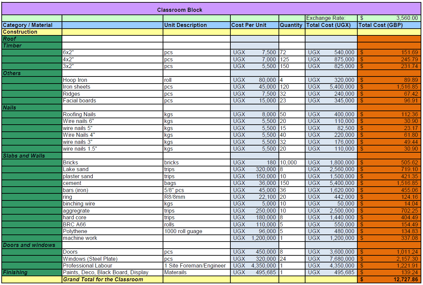423x285 pixels.
Task: Click the Doors material cell
Action: pyautogui.click(x=112, y=252)
